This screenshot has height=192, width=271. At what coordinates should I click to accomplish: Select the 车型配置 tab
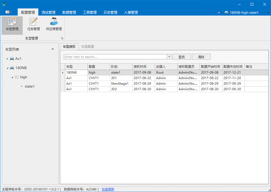pos(88,47)
